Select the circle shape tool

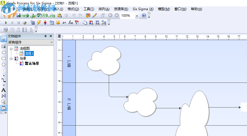click(4, 64)
